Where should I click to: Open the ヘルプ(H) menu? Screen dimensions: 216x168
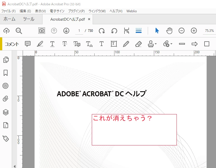(x=116, y=11)
